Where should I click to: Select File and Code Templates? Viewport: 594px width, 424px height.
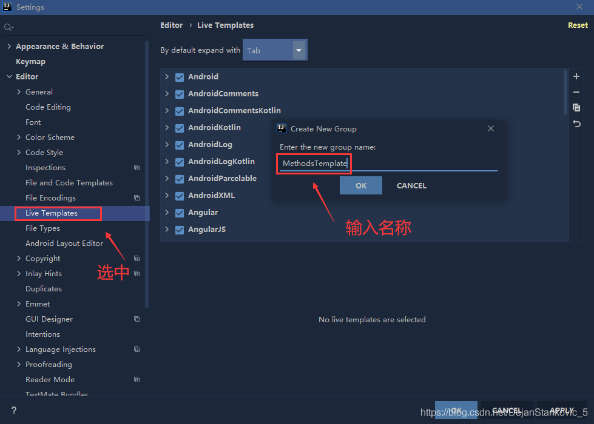tap(69, 183)
